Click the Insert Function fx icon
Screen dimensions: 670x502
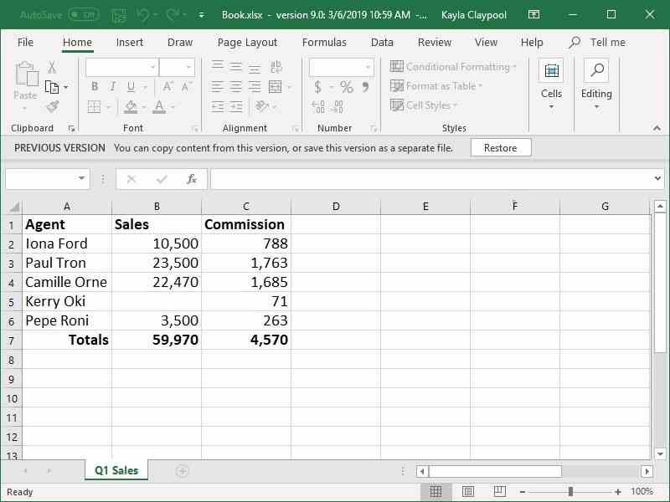tap(191, 179)
